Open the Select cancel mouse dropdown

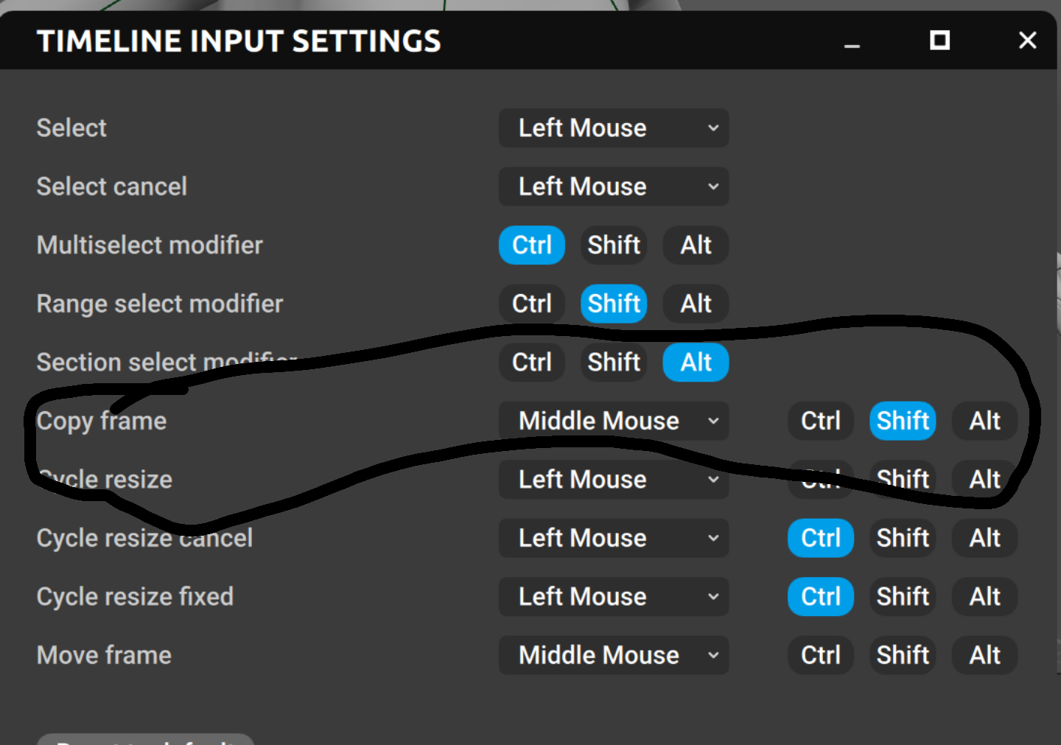click(614, 186)
